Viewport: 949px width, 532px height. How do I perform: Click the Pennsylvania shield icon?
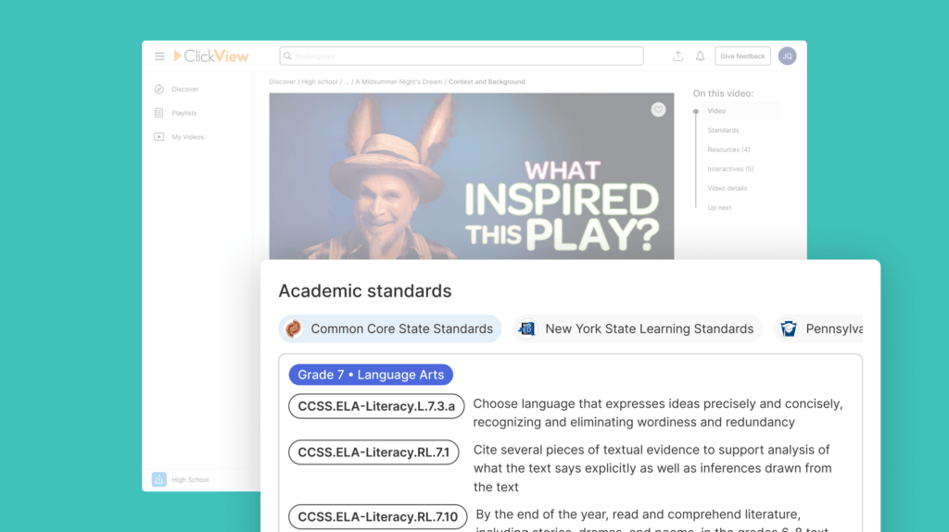(789, 328)
